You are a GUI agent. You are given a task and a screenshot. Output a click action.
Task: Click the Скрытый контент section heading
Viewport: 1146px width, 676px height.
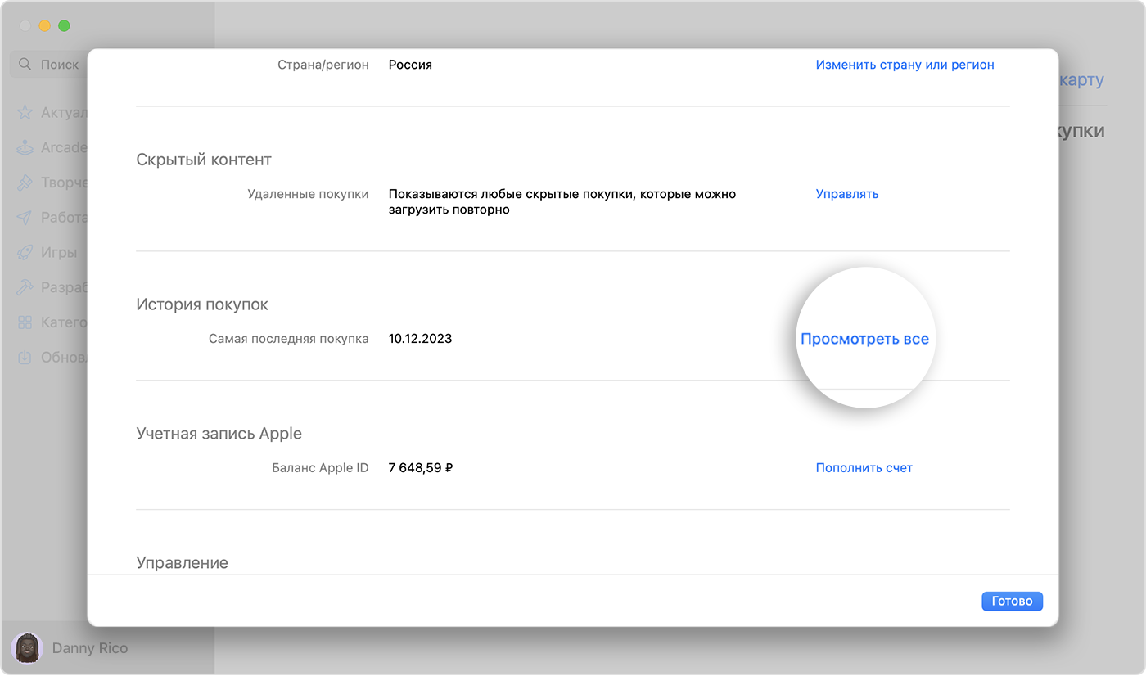pyautogui.click(x=204, y=160)
